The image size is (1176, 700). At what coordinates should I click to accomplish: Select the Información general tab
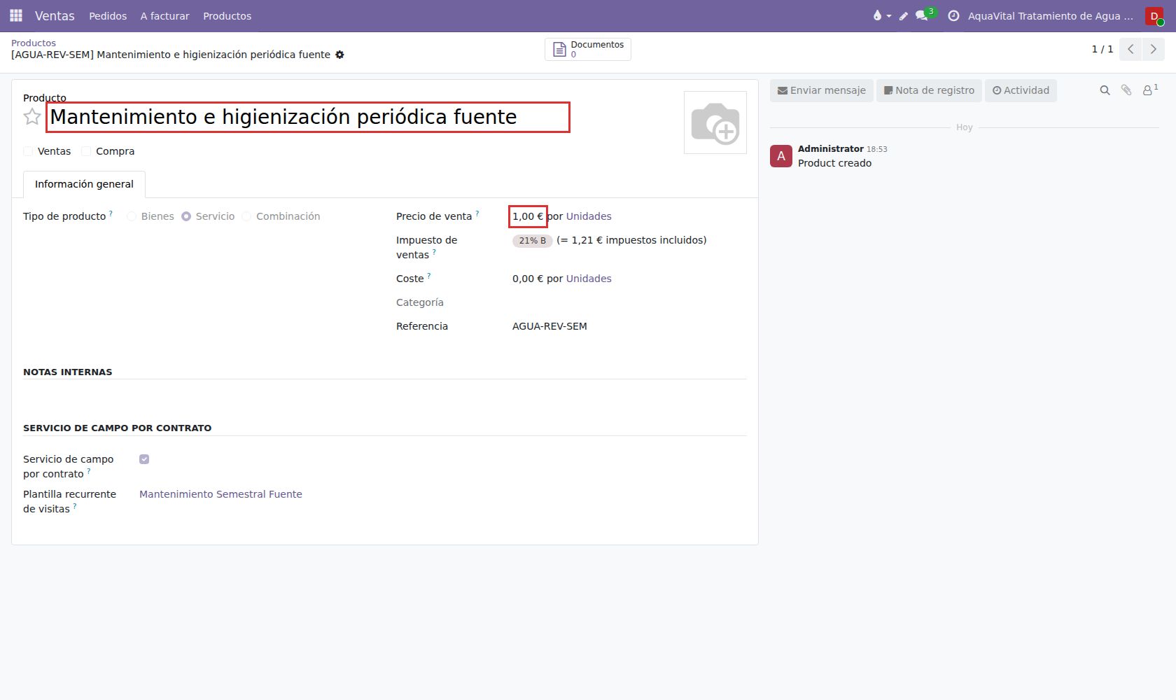tap(84, 184)
